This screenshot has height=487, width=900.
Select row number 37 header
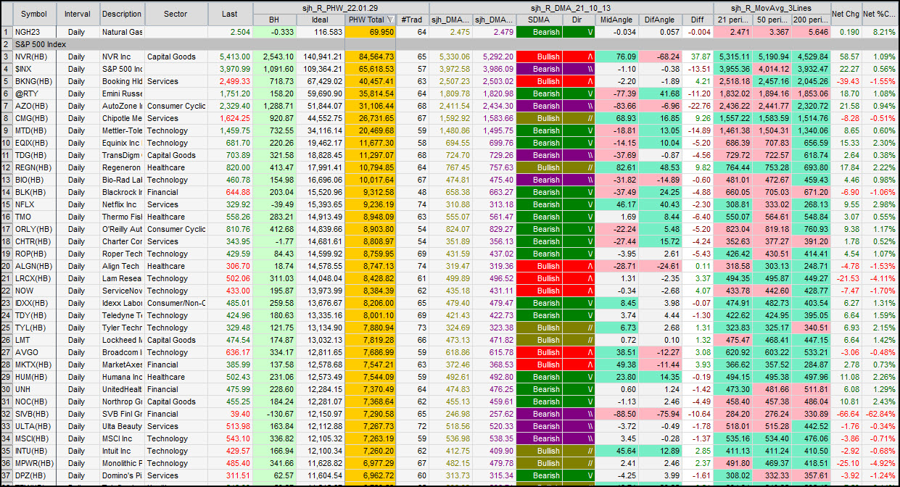[x=6, y=475]
